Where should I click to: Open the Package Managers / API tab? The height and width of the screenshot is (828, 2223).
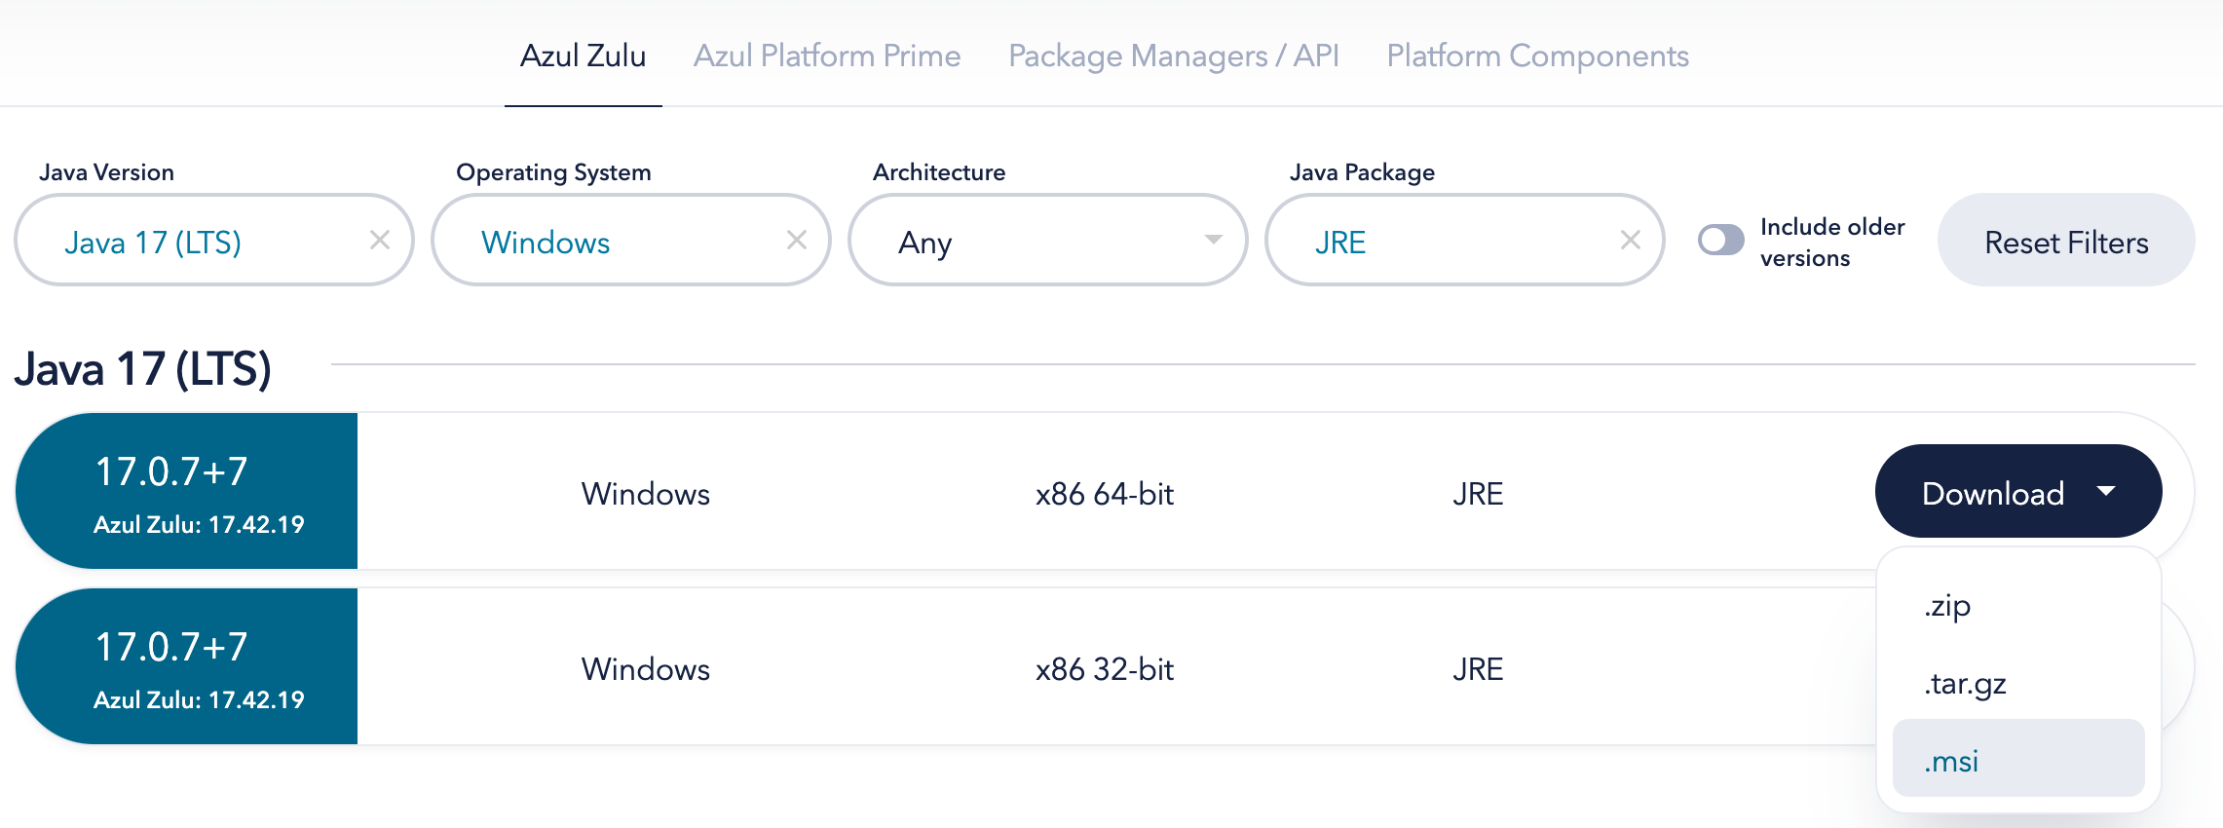coord(1174,56)
